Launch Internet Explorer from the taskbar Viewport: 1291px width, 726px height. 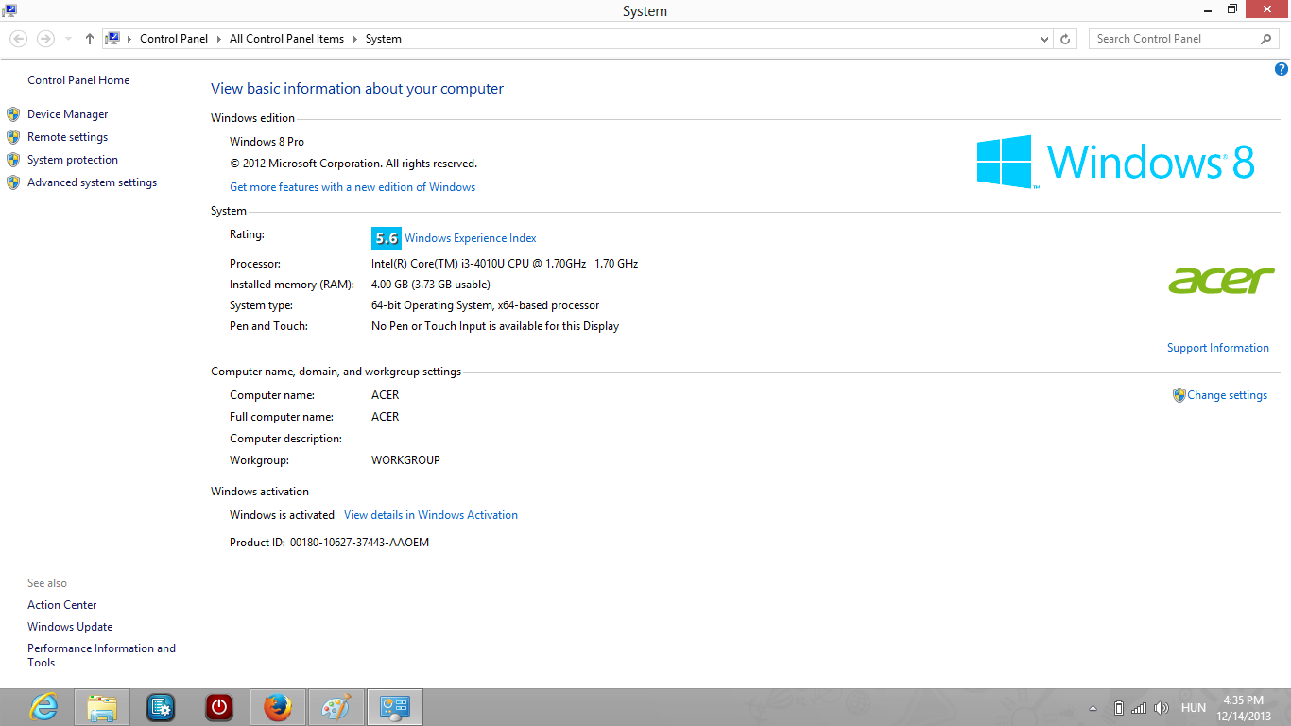click(x=43, y=707)
